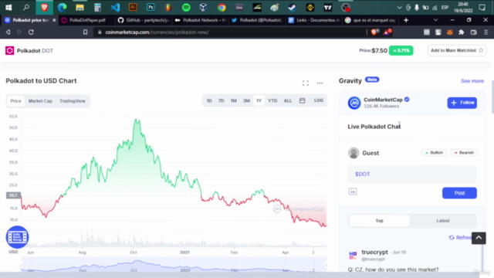Image resolution: width=494 pixels, height=278 pixels.
Task: Close the Polkadot price browser tab
Action: point(54,20)
